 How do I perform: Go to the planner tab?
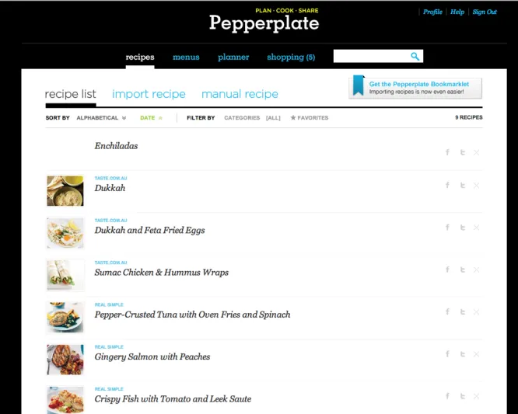[x=233, y=57]
